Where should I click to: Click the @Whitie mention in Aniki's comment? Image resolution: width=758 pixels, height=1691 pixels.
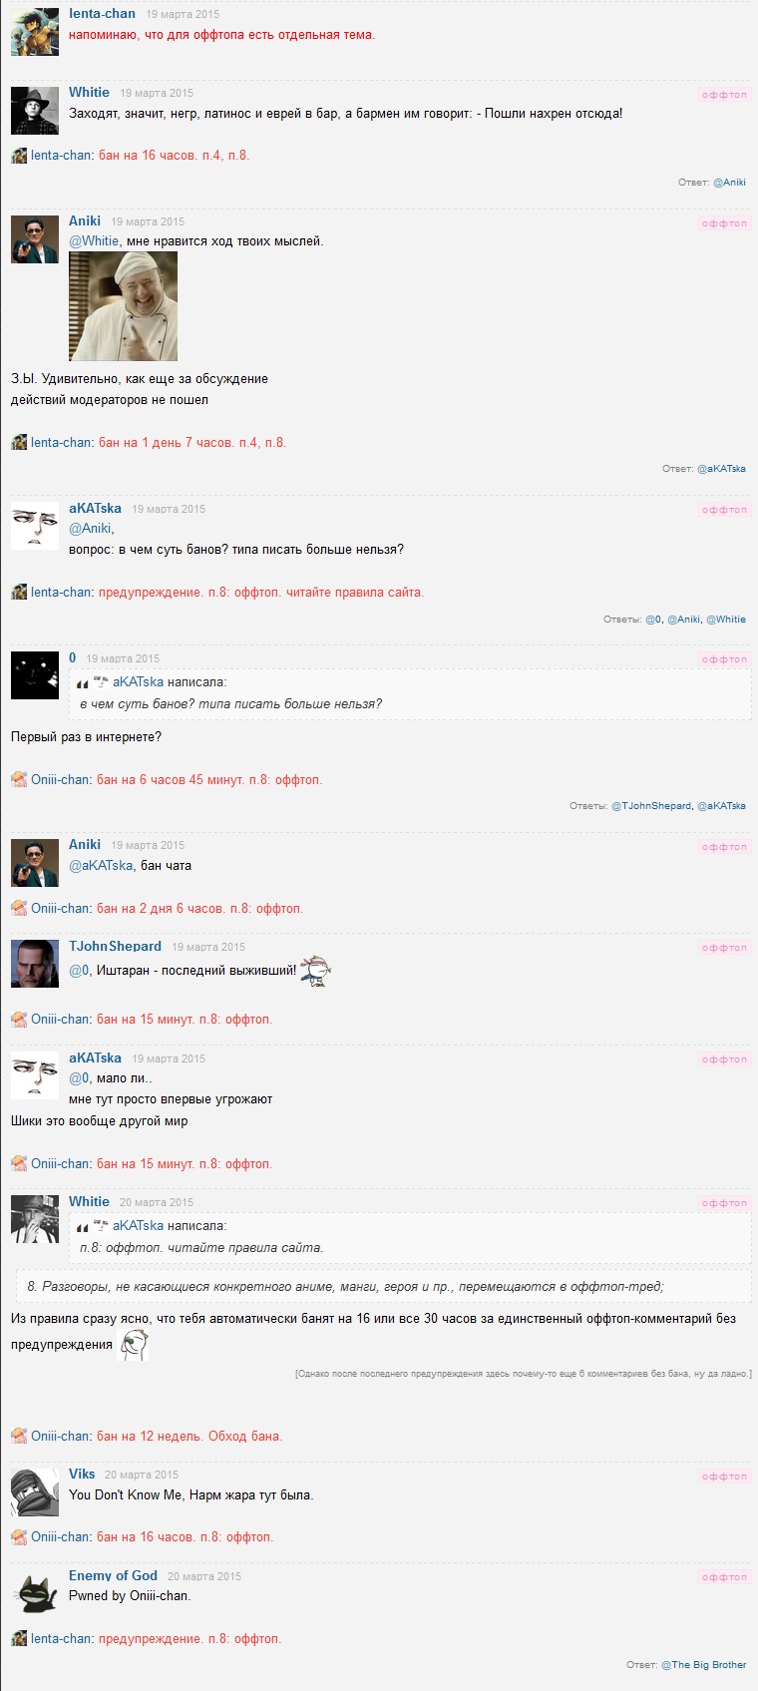coord(94,241)
